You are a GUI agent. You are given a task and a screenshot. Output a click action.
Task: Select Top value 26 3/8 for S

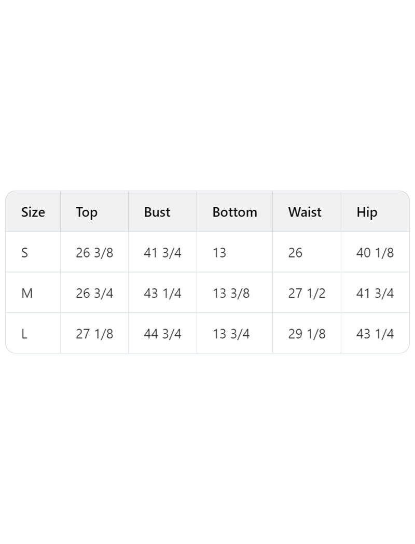[x=94, y=253]
